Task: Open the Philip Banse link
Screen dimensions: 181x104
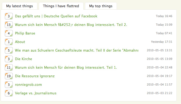Action: [x=25, y=33]
